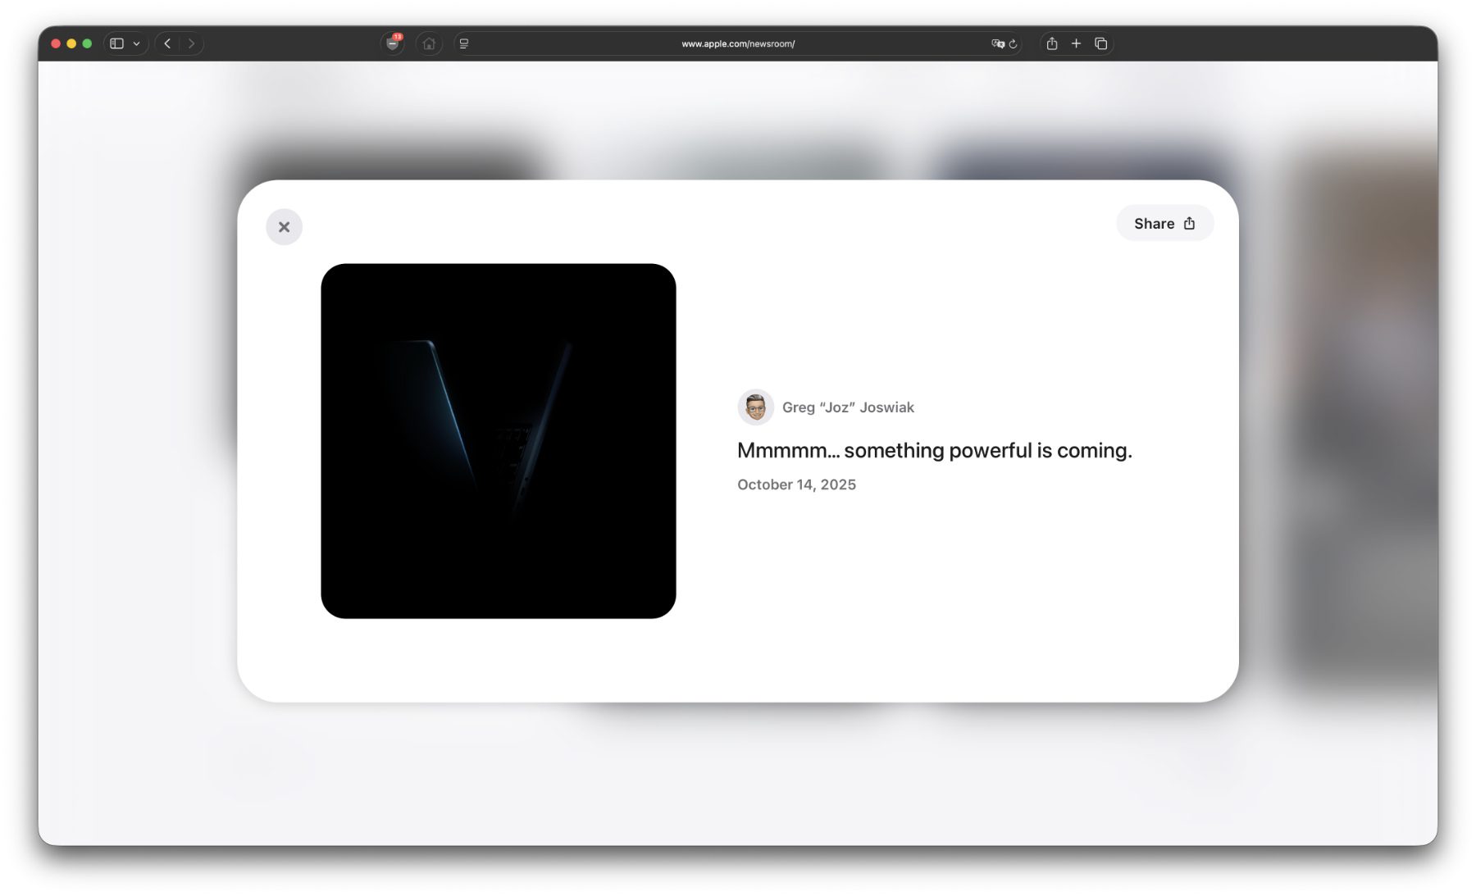The image size is (1476, 896).
Task: Close the post popup with the X button
Action: tap(284, 227)
